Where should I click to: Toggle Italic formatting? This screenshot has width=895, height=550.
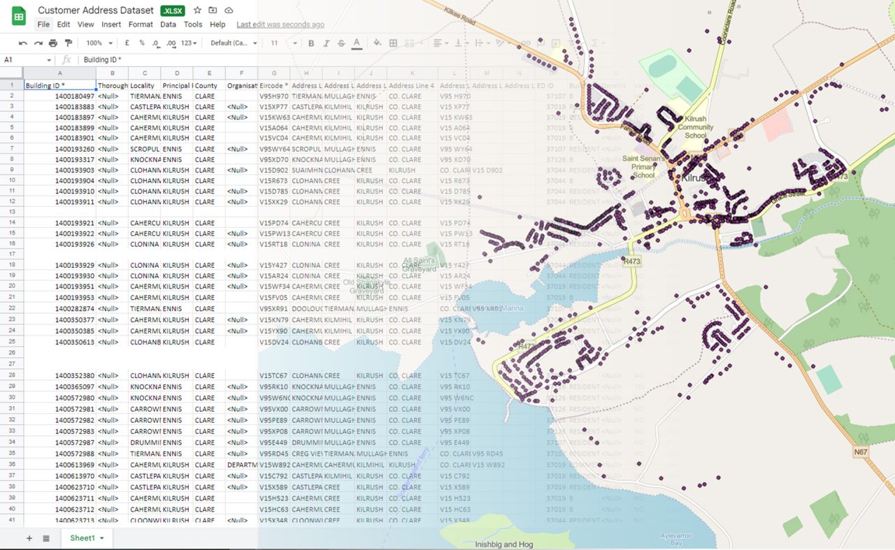326,43
